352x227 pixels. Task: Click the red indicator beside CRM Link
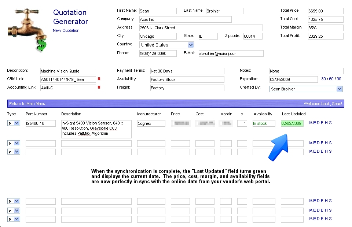click(99, 79)
